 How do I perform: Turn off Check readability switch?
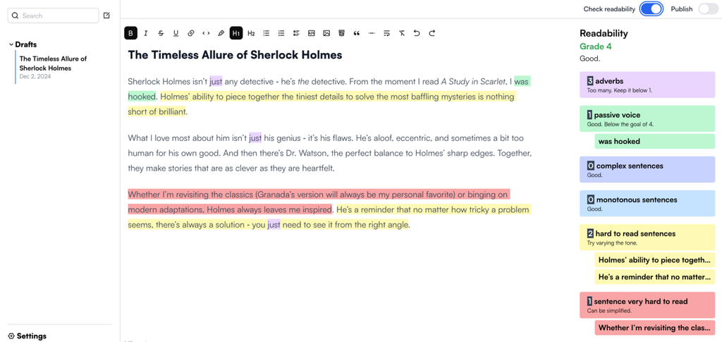point(651,8)
